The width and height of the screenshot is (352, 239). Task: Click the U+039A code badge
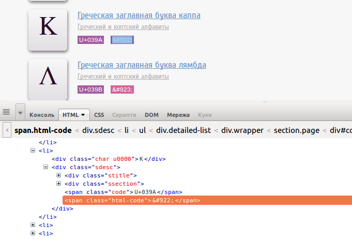[x=90, y=40]
